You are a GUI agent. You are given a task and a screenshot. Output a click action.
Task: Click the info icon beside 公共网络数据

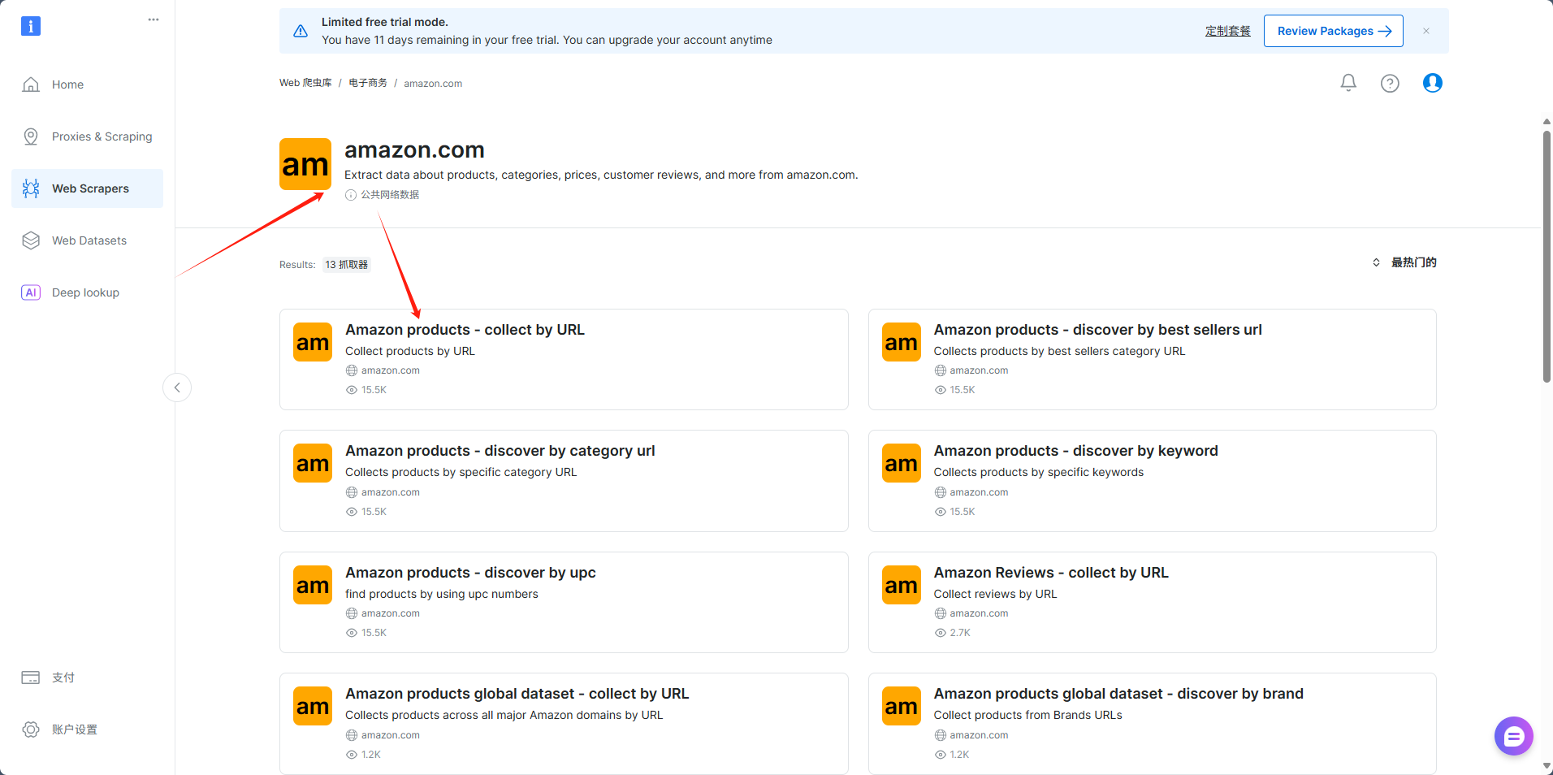[351, 195]
